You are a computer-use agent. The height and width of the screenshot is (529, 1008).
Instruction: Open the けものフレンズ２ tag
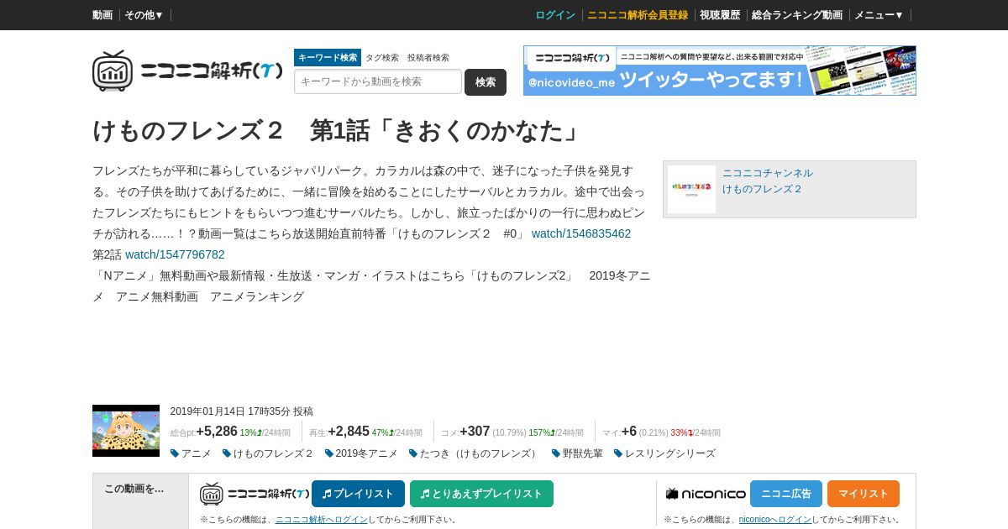point(268,453)
